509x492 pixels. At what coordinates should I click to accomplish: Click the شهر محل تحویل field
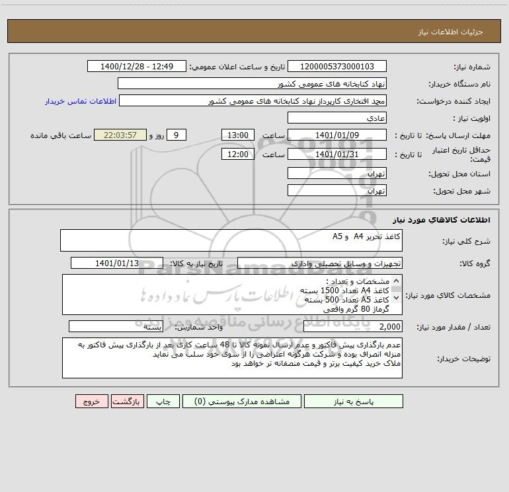(337, 190)
